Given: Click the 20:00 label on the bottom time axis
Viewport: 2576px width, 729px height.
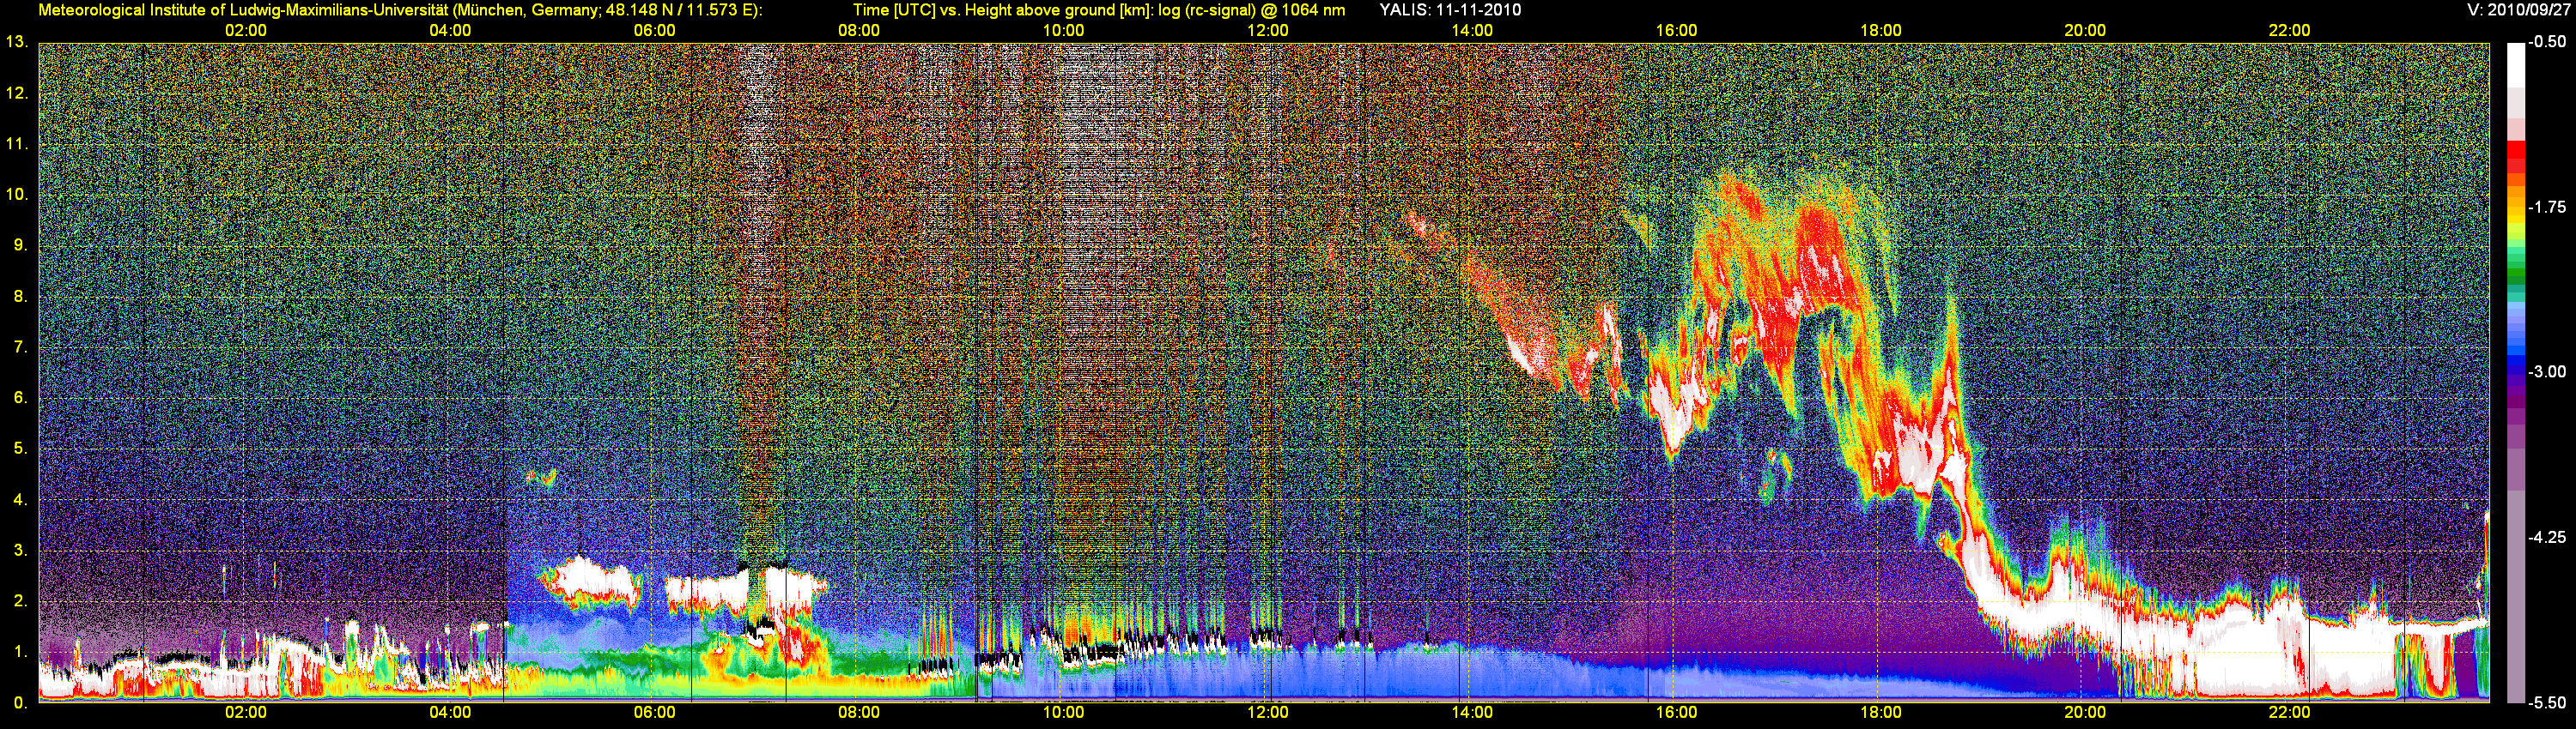Looking at the screenshot, I should pos(2085,713).
